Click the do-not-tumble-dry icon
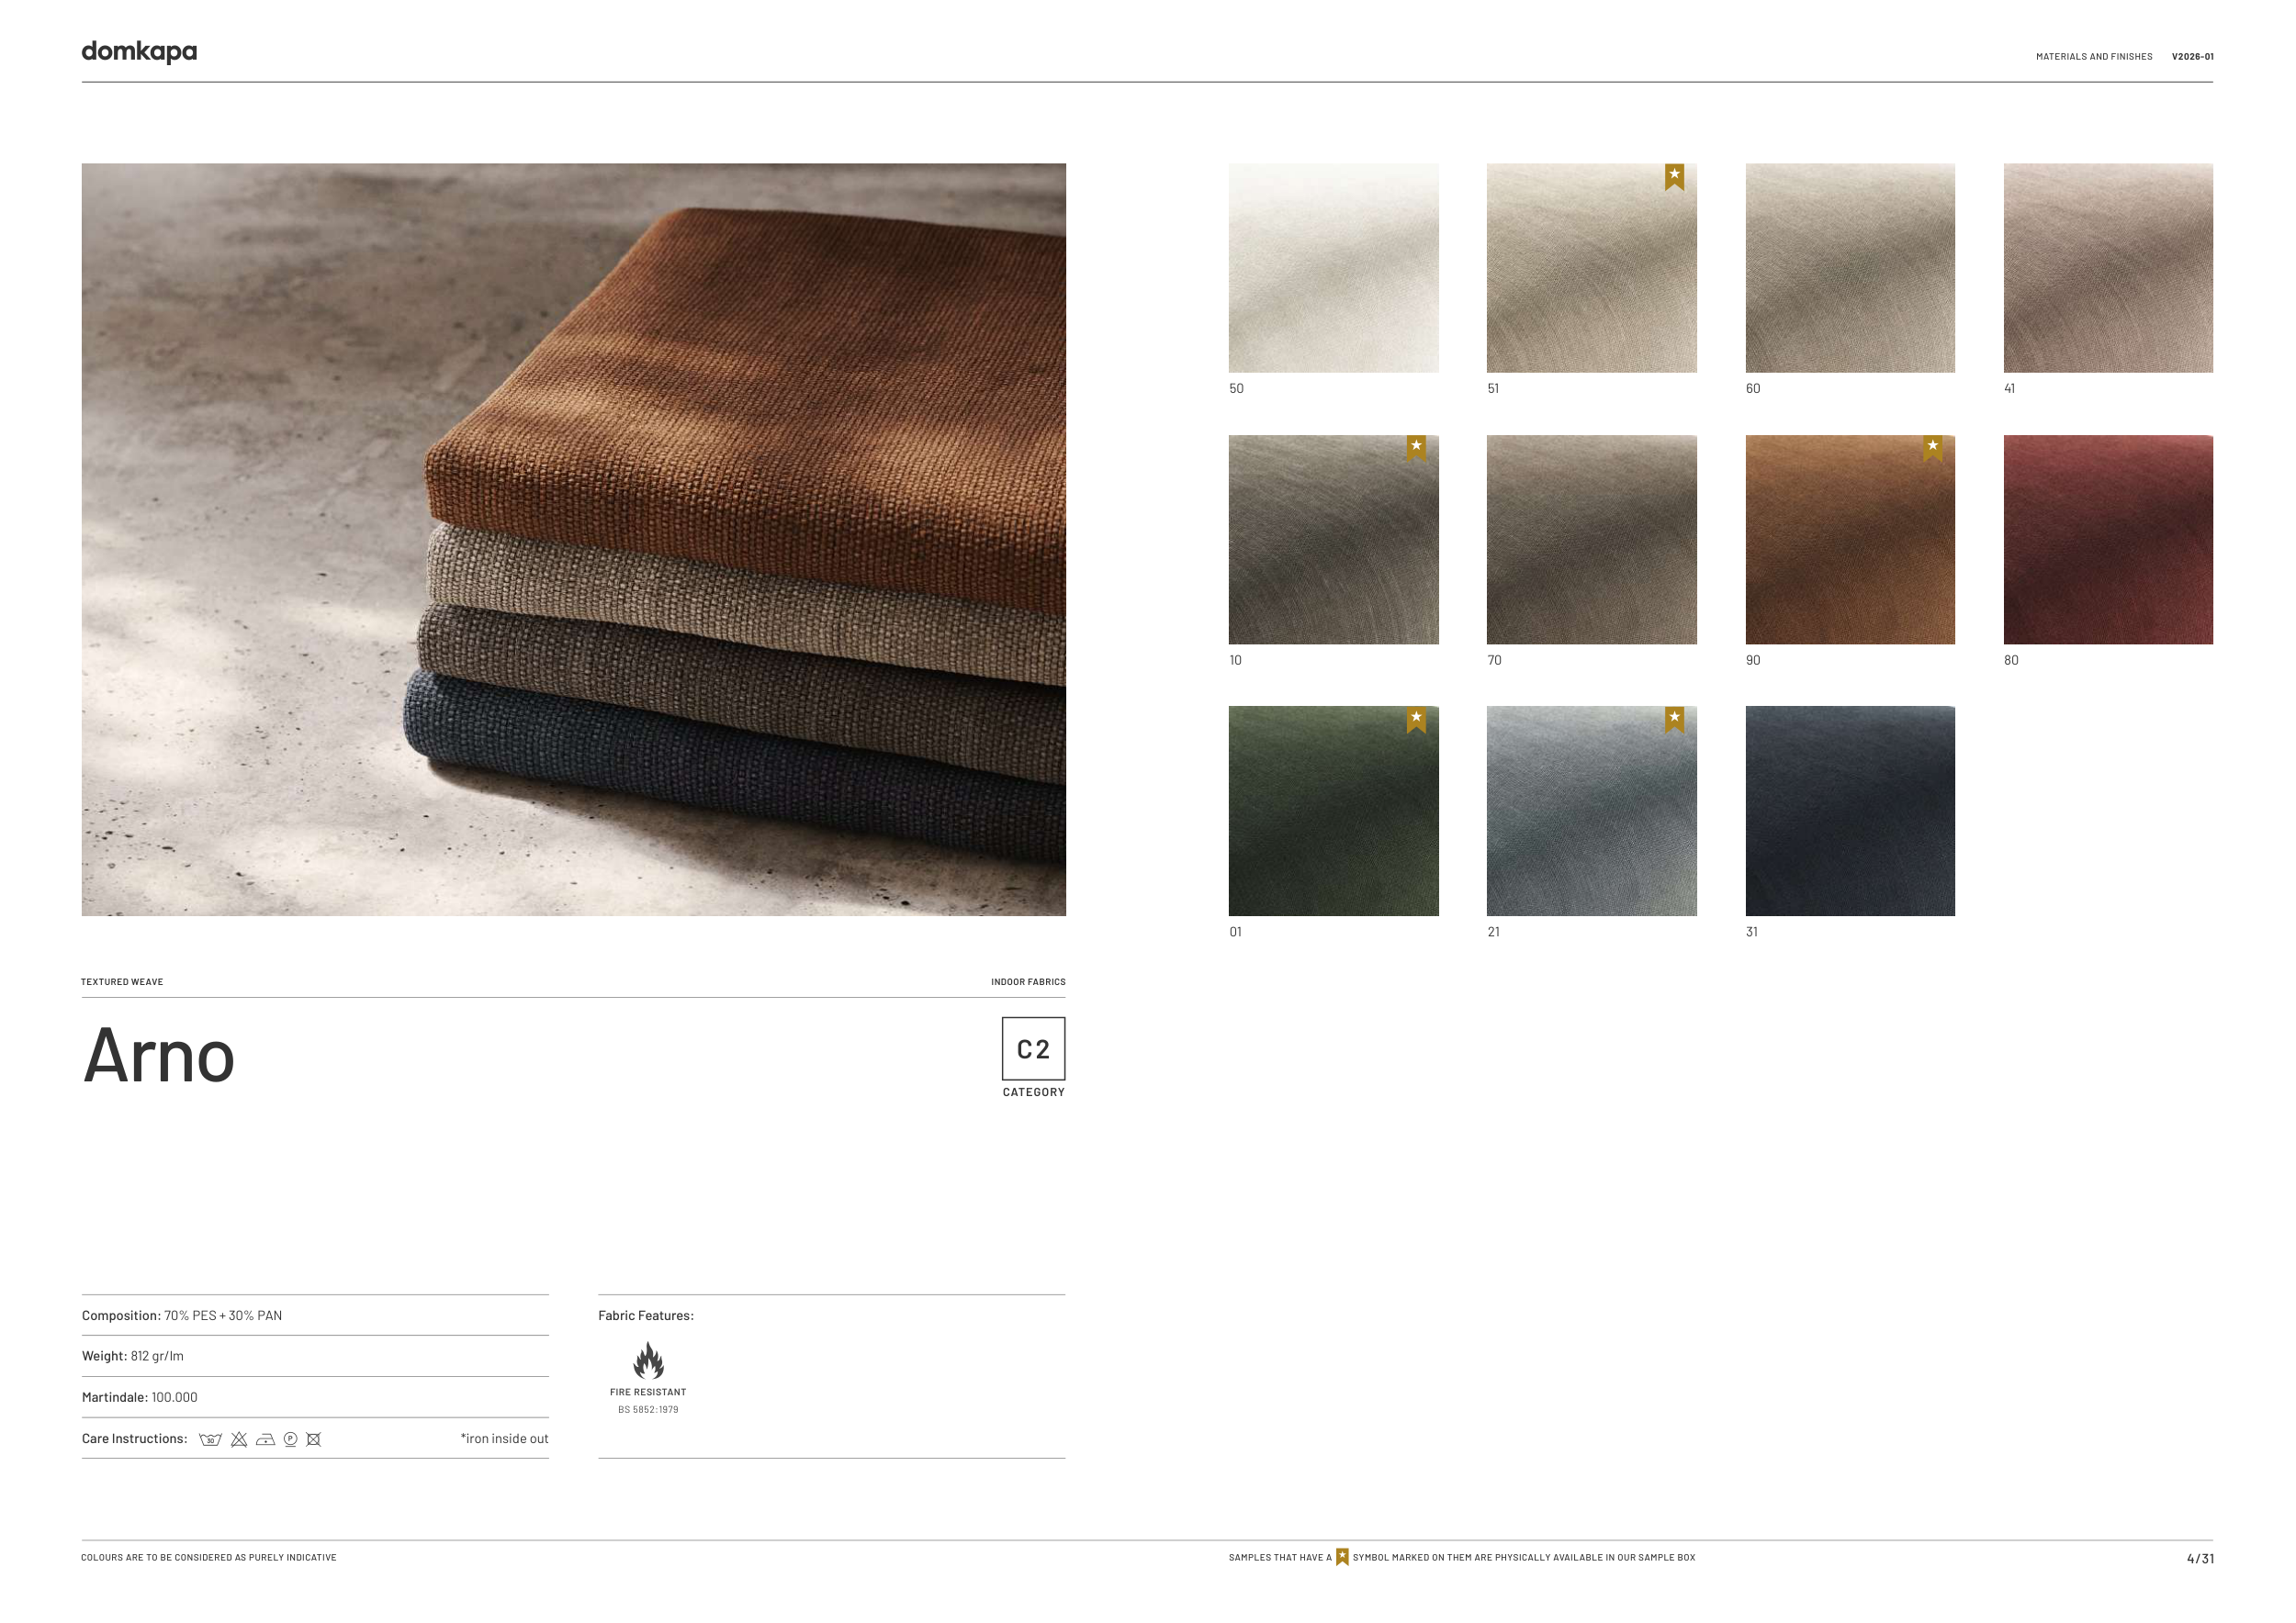The width and height of the screenshot is (2296, 1623). point(314,1439)
